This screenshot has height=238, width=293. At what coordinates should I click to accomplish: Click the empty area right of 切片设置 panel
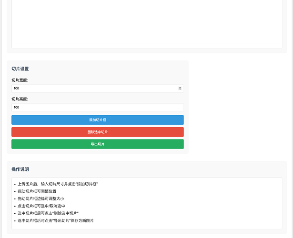tap(238, 107)
